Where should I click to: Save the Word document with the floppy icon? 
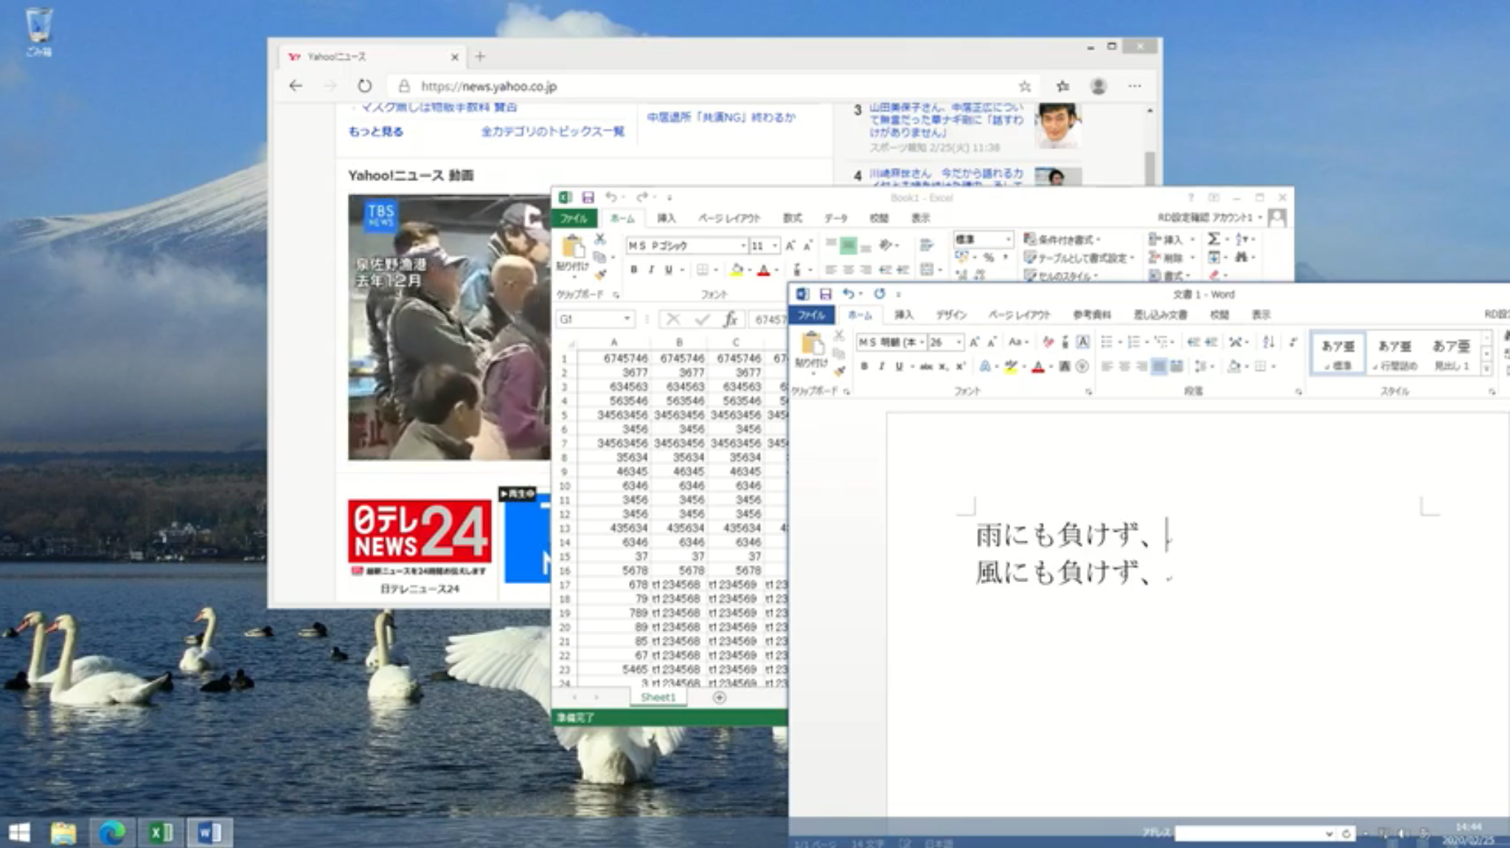(x=826, y=294)
